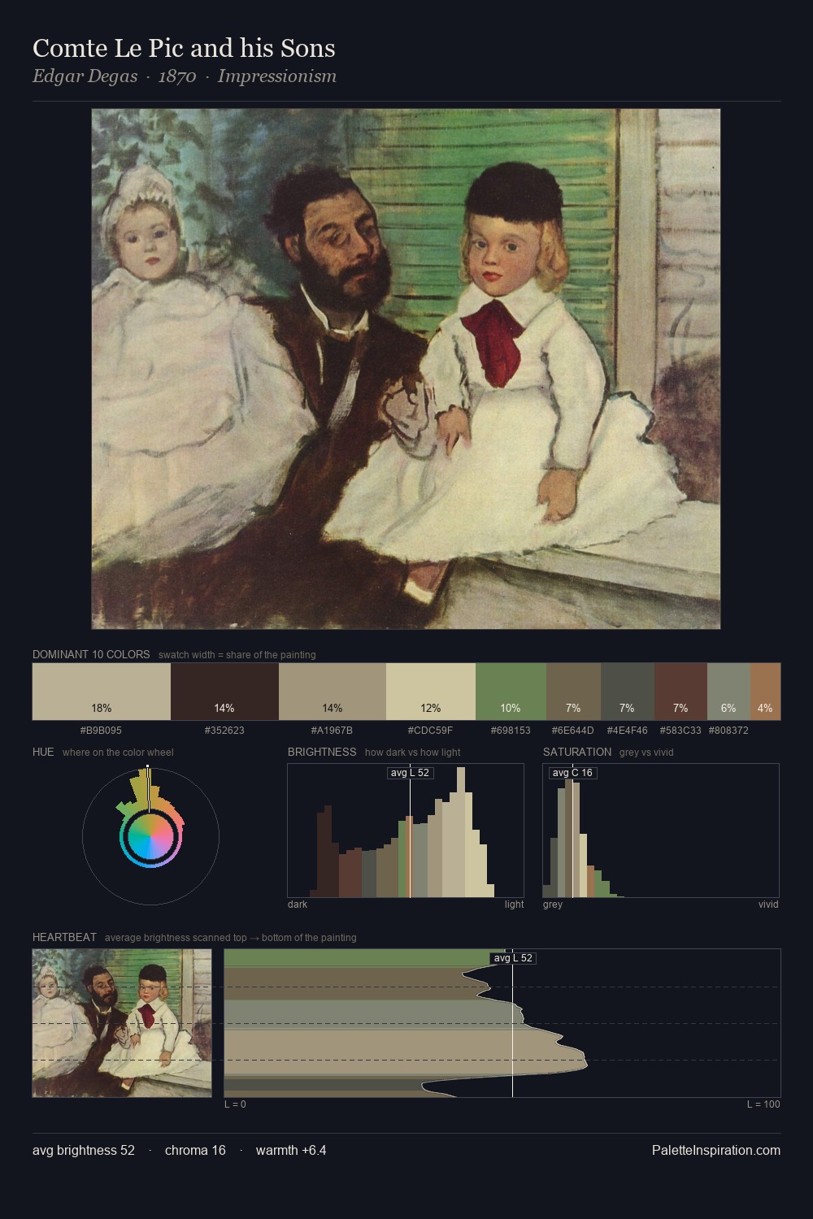Click the 'grey' axis label
813x1219 pixels.
pyautogui.click(x=553, y=904)
